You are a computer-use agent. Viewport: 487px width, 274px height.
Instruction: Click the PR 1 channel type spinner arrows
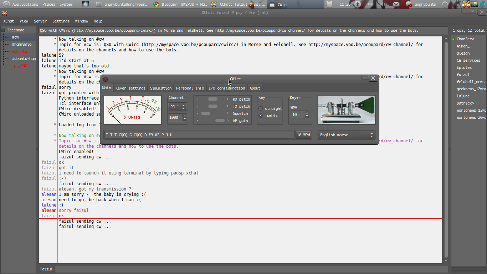[x=184, y=107]
